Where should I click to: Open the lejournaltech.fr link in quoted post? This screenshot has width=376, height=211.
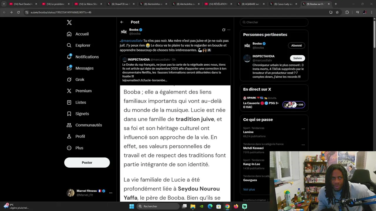point(145,80)
